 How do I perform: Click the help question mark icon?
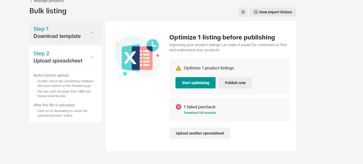click(x=243, y=12)
